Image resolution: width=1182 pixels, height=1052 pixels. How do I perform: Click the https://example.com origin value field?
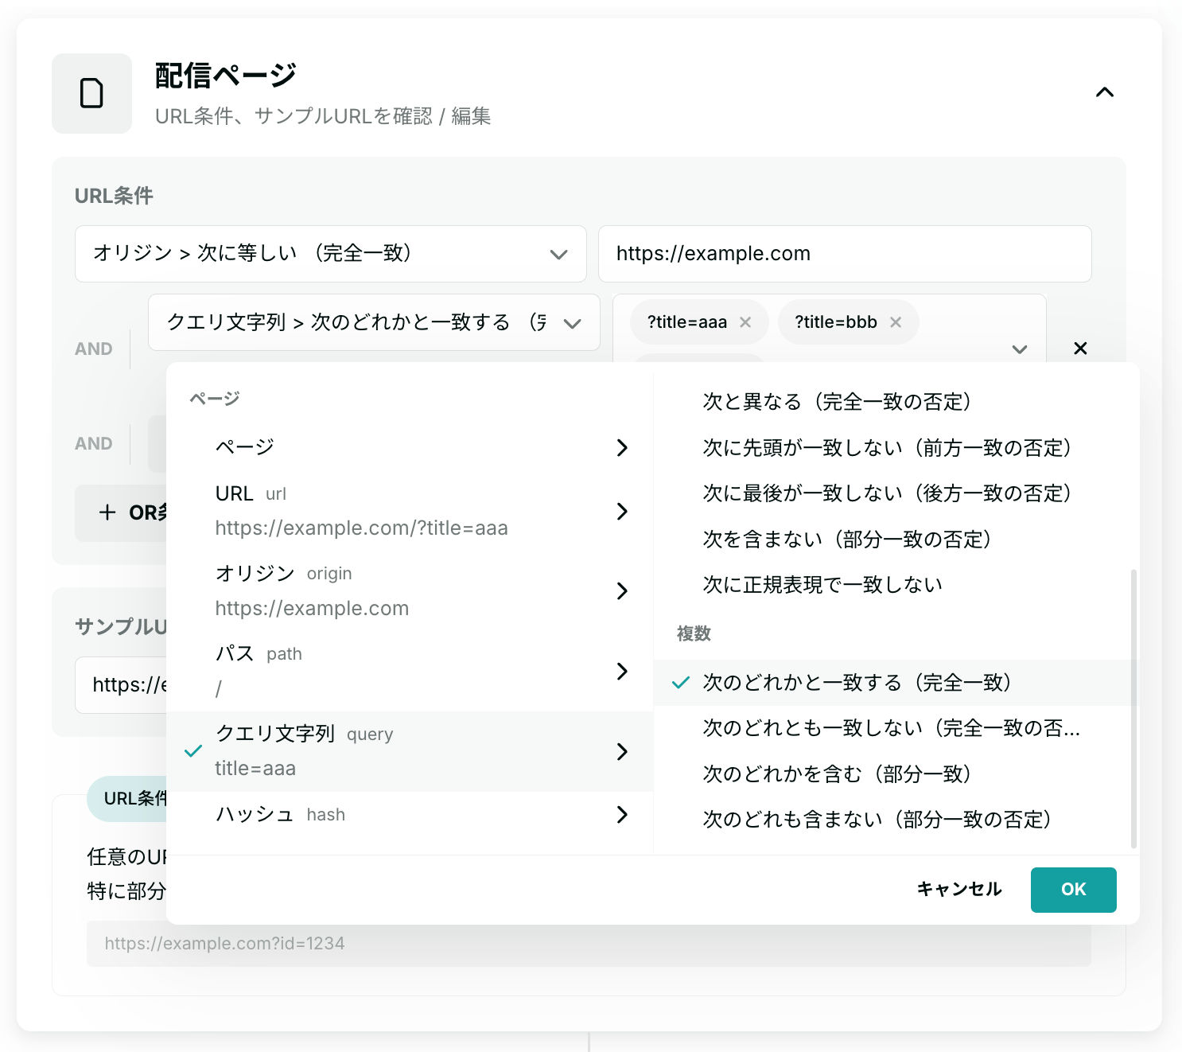[x=844, y=254]
